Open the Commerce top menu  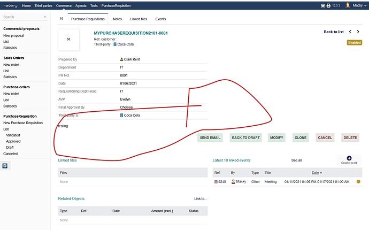[x=64, y=5]
